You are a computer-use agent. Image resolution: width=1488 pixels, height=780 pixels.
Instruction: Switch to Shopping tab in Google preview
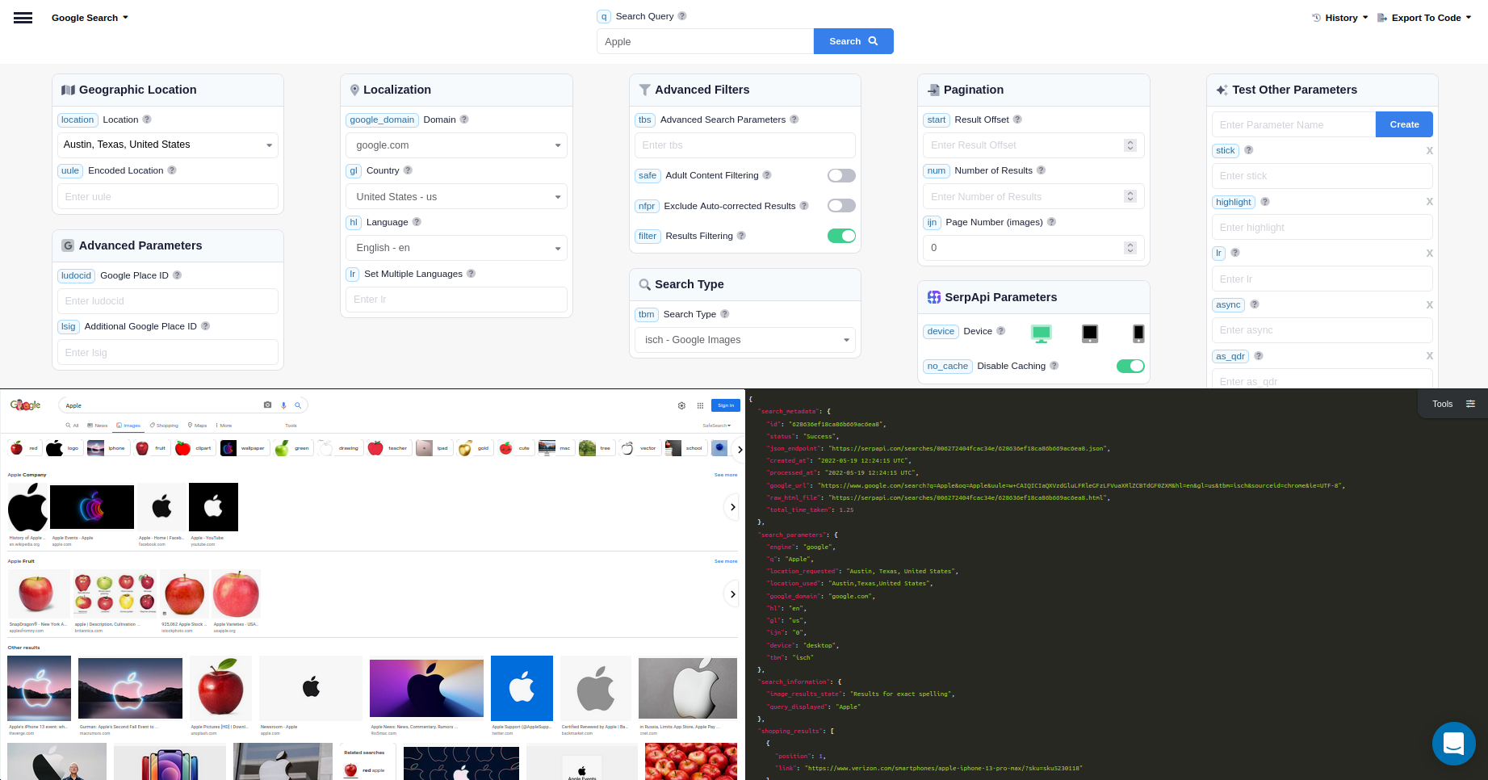point(164,425)
